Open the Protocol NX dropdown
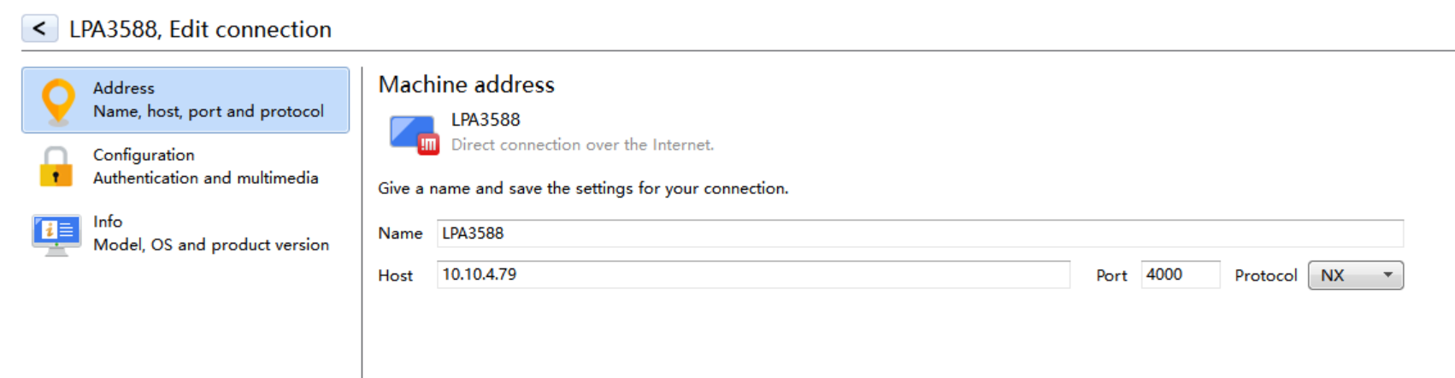Image resolution: width=1455 pixels, height=378 pixels. tap(1355, 275)
